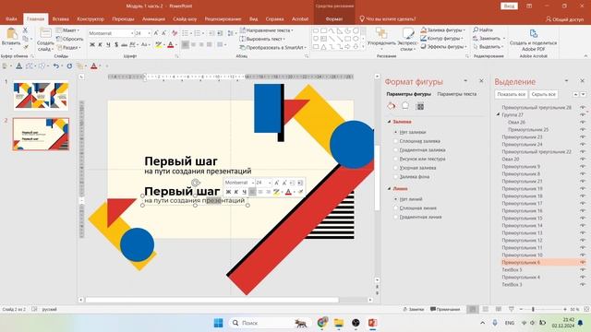Click the text shadow (S) icon
Viewport: 591px width, 332px height.
coord(116,45)
